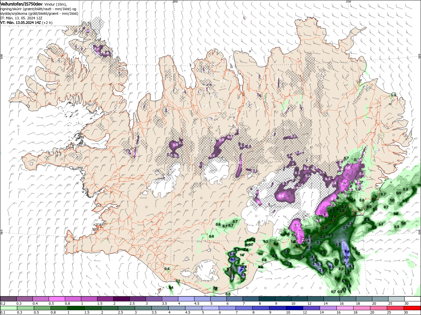Pick the blue 8 swatch in rain legend
Image resolution: width=421 pixels, height=315 pixels.
260,308
